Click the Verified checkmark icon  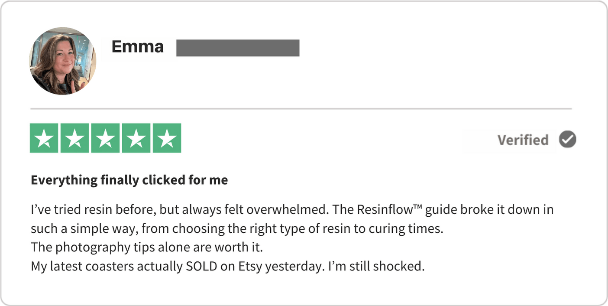point(567,140)
